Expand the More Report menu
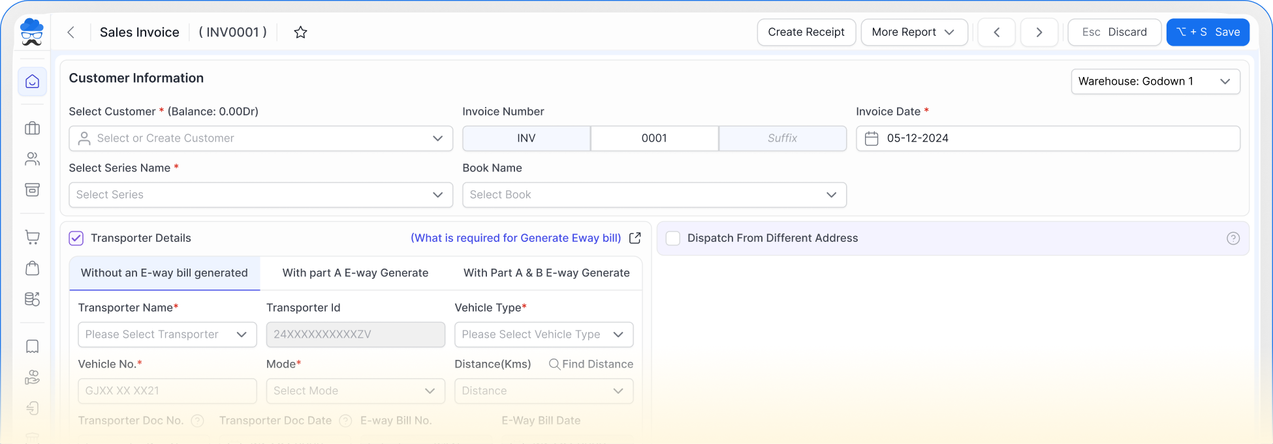 point(914,32)
